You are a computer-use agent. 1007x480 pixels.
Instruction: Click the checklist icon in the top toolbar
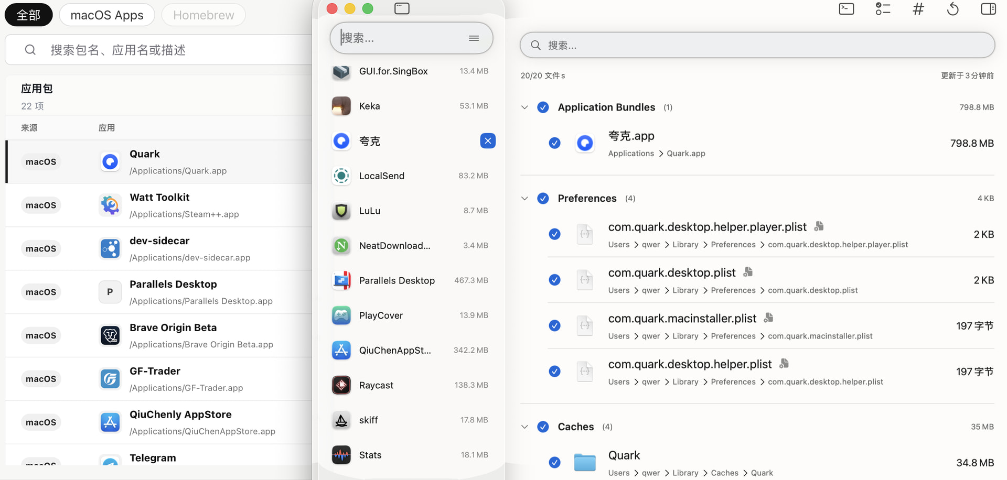[883, 9]
